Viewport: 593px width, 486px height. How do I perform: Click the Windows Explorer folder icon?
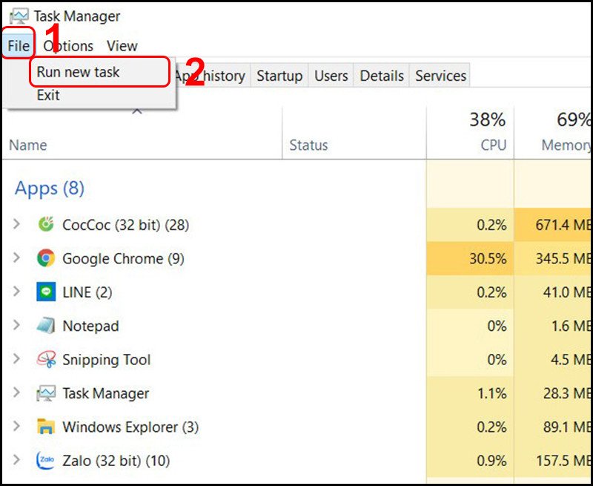click(44, 427)
